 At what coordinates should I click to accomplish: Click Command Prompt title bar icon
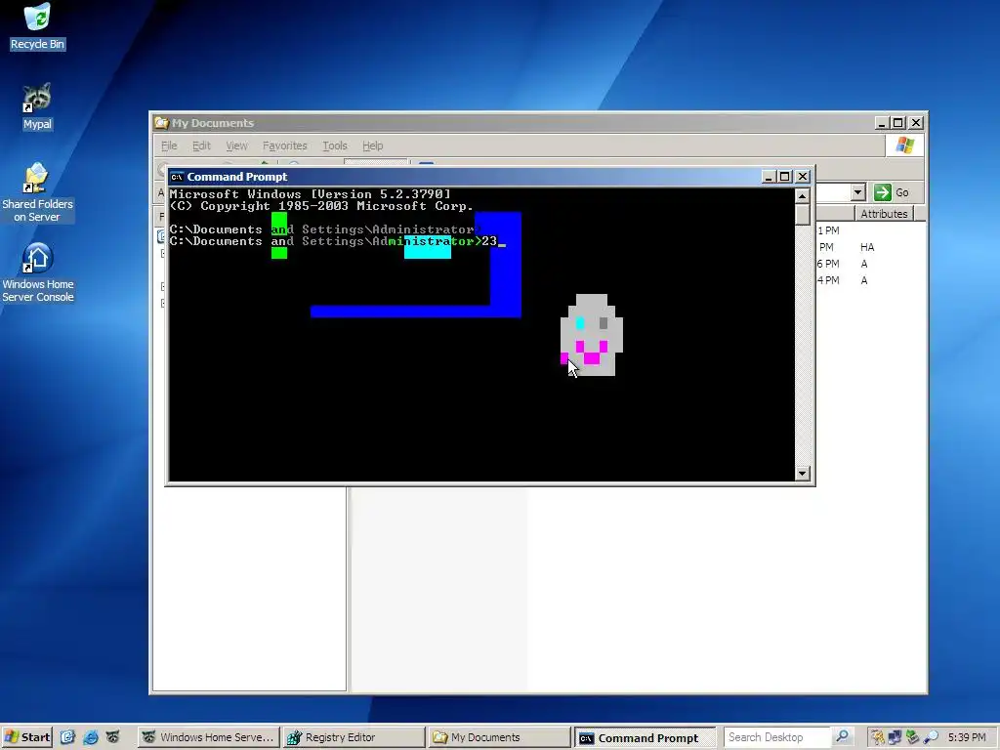(x=177, y=177)
